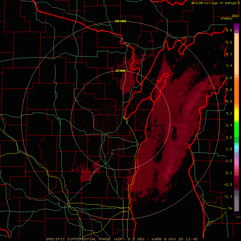
Task: Click the 'TH' threshold label on the scale
Action: click(230, 209)
